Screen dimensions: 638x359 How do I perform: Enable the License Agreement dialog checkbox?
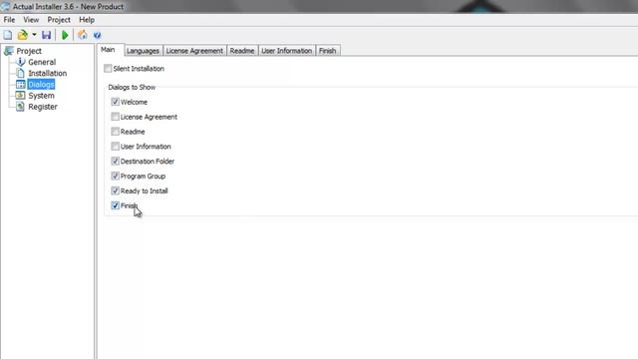click(116, 117)
